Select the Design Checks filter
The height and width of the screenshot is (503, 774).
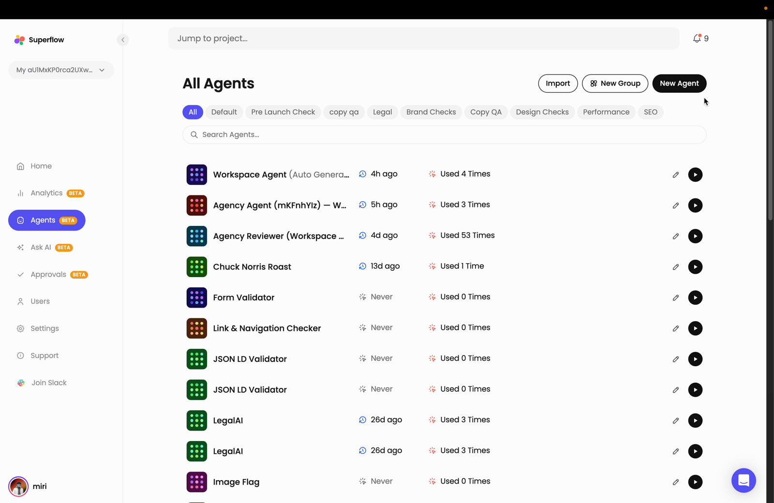pyautogui.click(x=542, y=112)
